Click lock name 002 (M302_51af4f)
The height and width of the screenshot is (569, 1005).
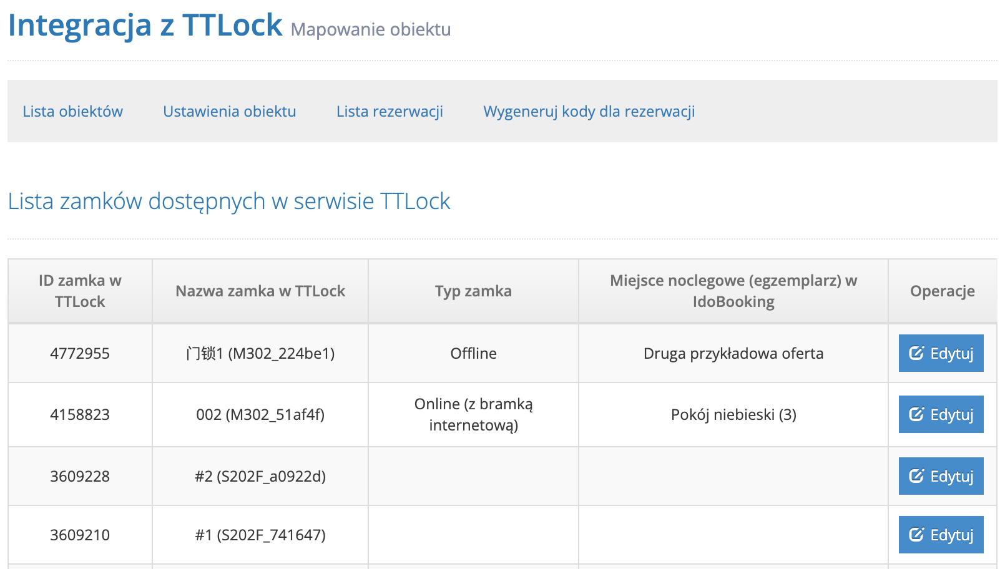click(260, 415)
